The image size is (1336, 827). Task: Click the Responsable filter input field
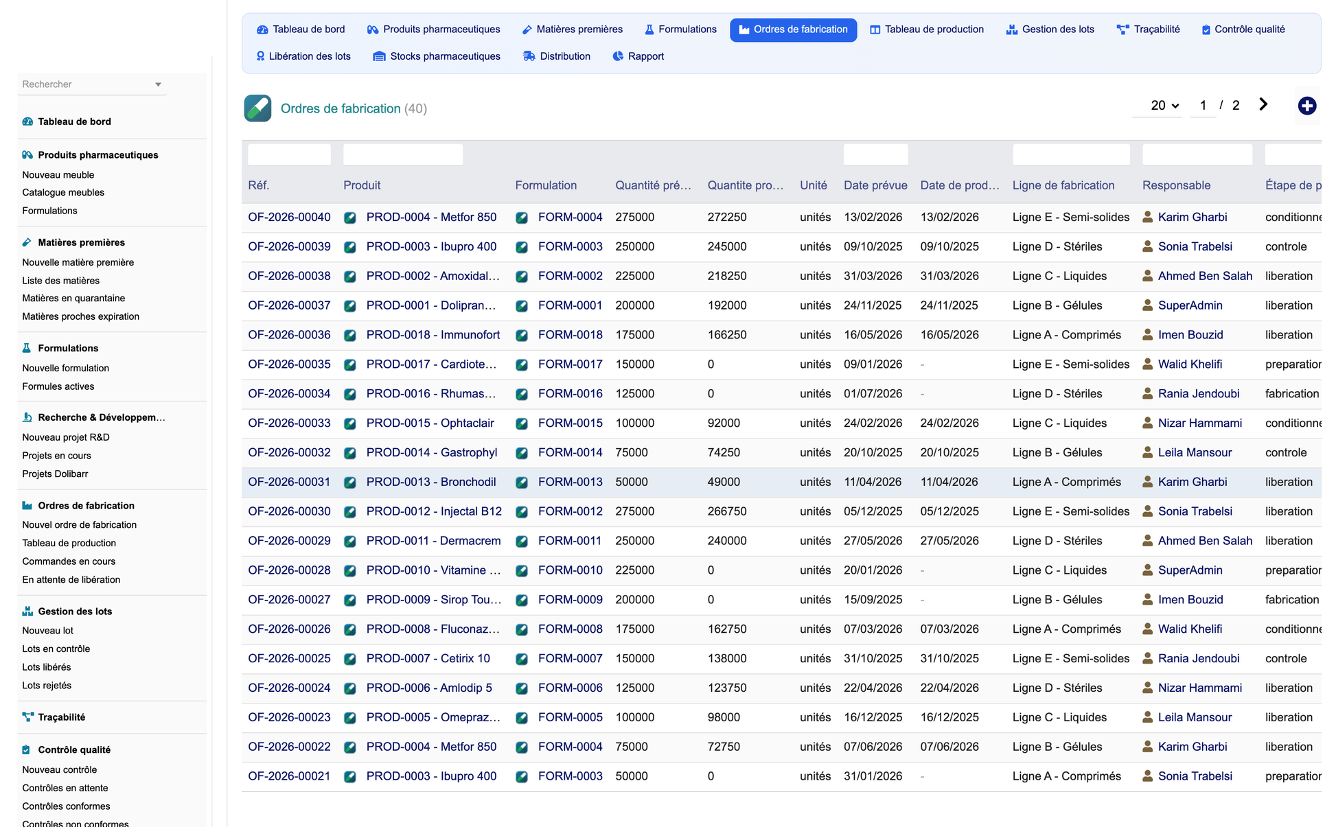coord(1197,154)
